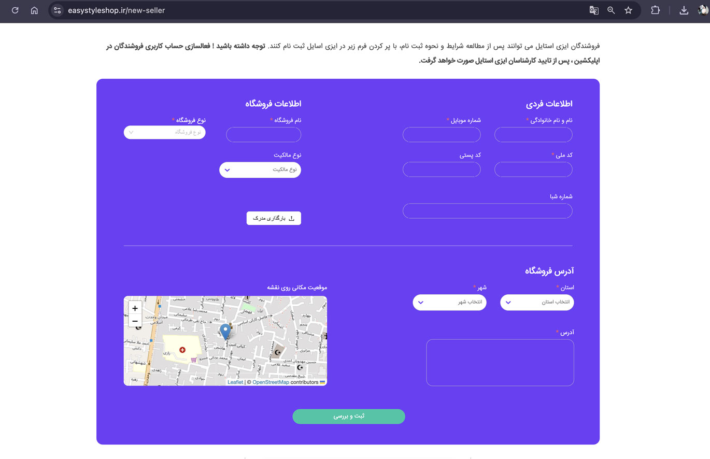Click the blue location marker on the map
The width and height of the screenshot is (710, 459).
(225, 332)
